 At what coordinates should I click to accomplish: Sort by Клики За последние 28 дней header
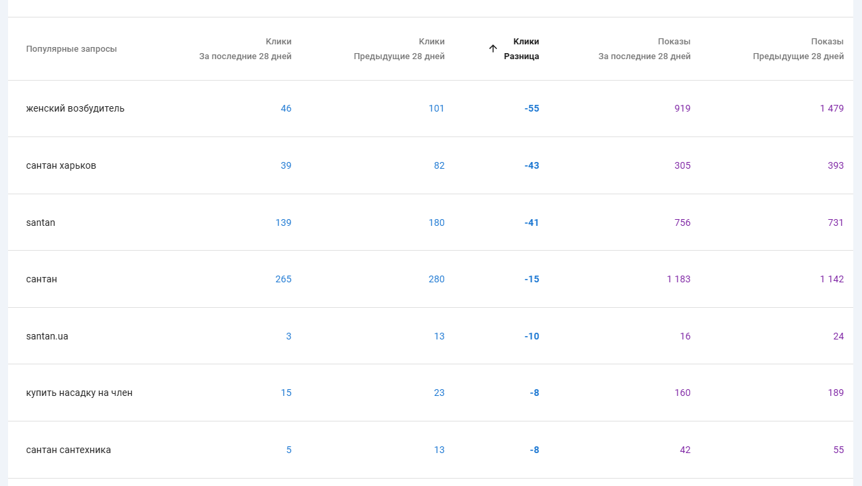click(246, 49)
